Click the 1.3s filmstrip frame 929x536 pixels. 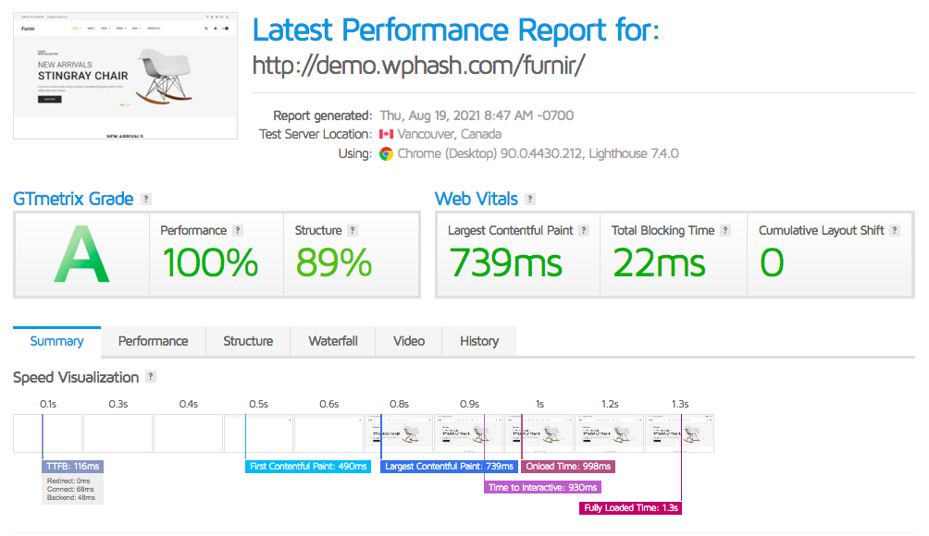point(679,432)
